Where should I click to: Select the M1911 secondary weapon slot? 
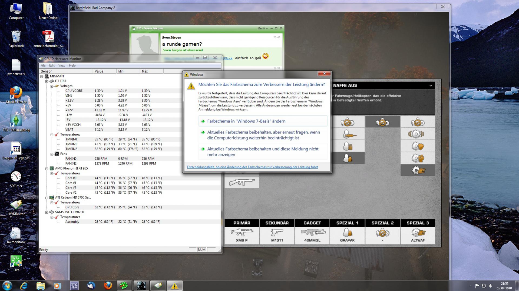pos(277,235)
